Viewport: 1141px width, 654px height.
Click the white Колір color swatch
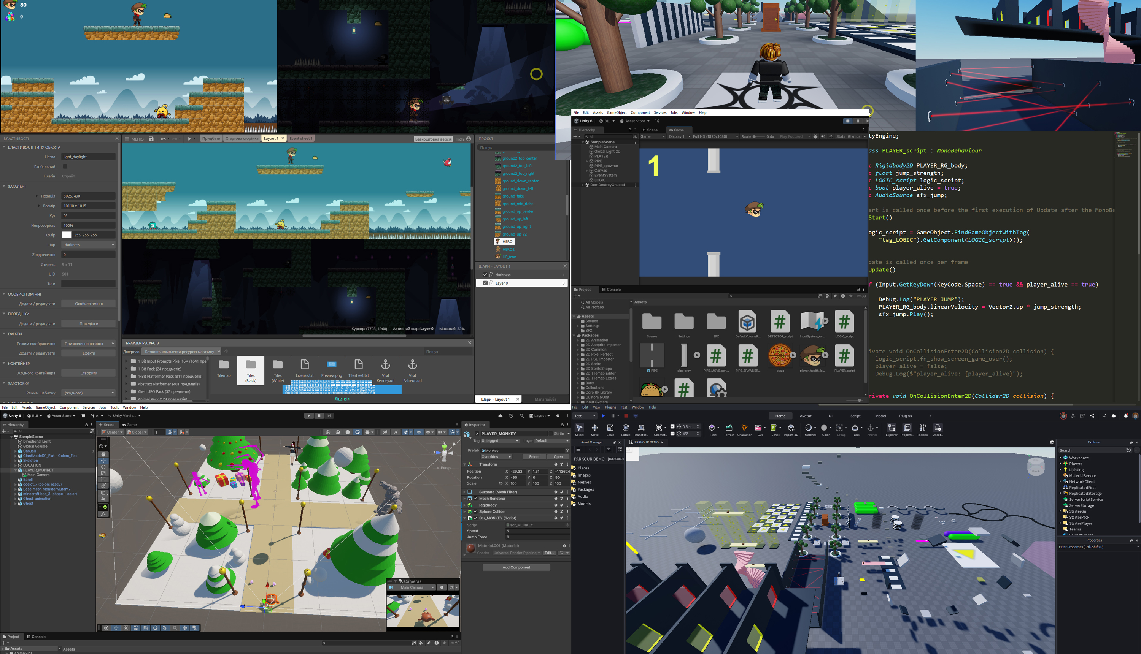pos(67,235)
